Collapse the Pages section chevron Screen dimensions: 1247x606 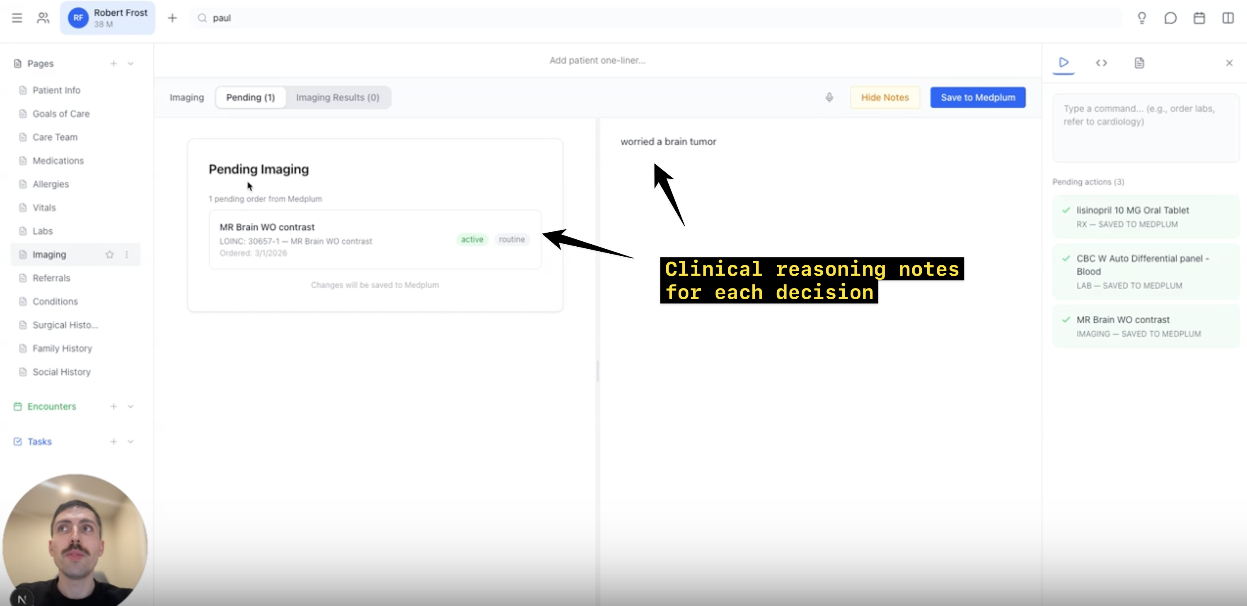(x=130, y=63)
